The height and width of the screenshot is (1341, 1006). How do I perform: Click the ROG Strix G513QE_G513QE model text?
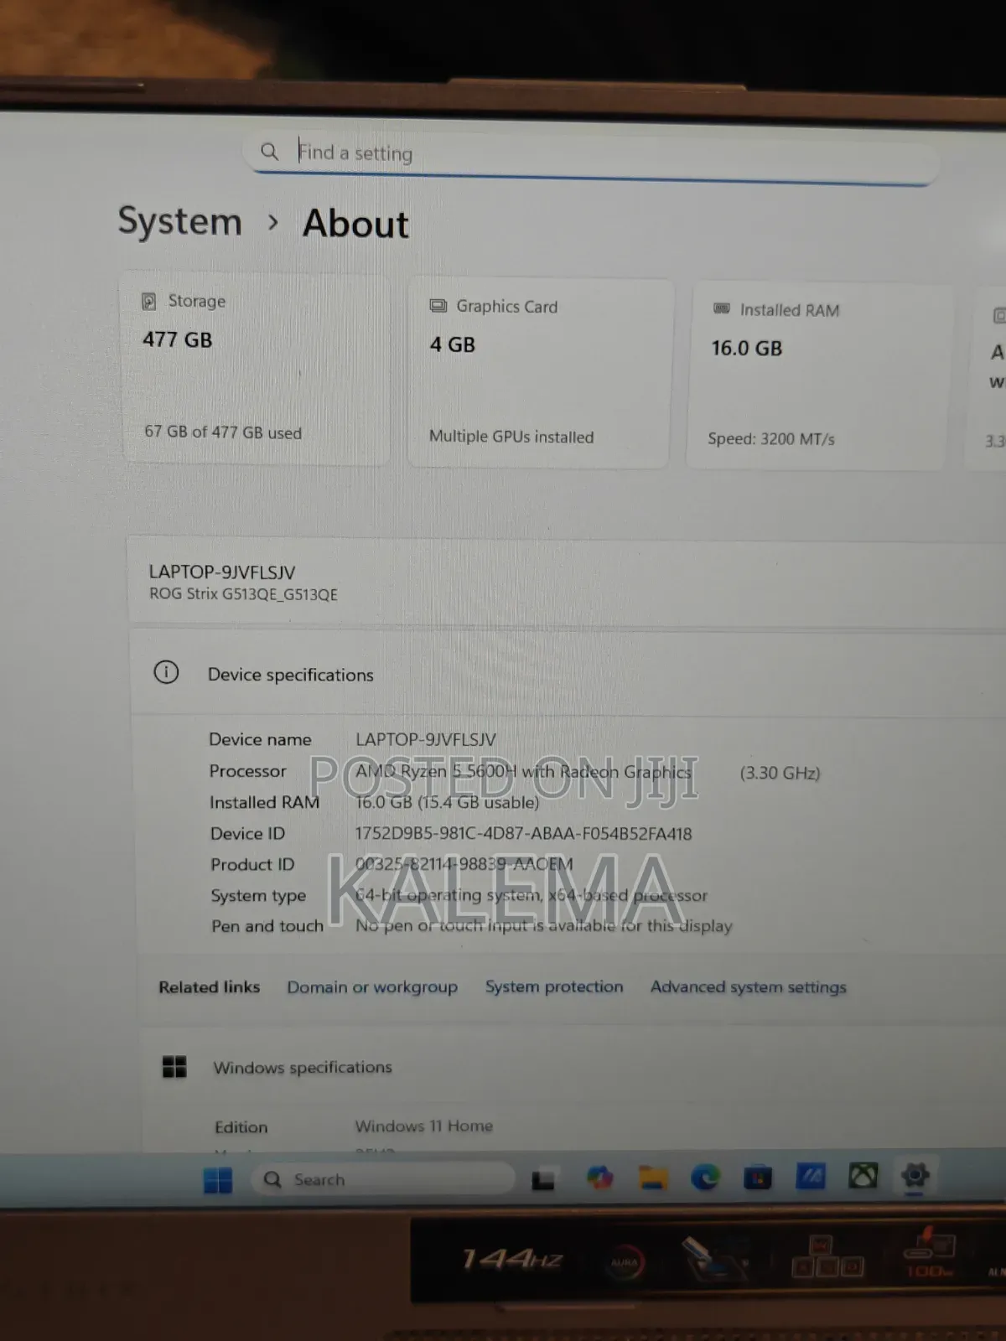tap(243, 594)
